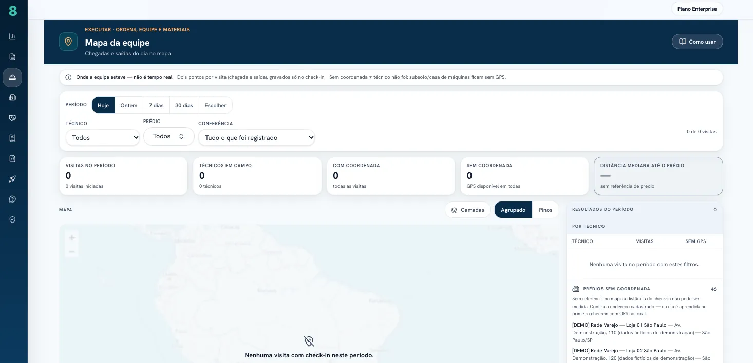The image size is (753, 363).
Task: Click the crossed-out pin icon on the map
Action: click(x=309, y=341)
